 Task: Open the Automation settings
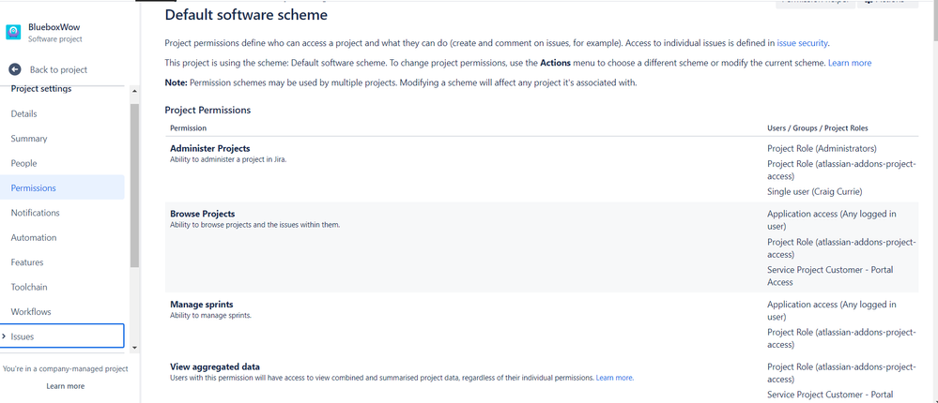[34, 237]
